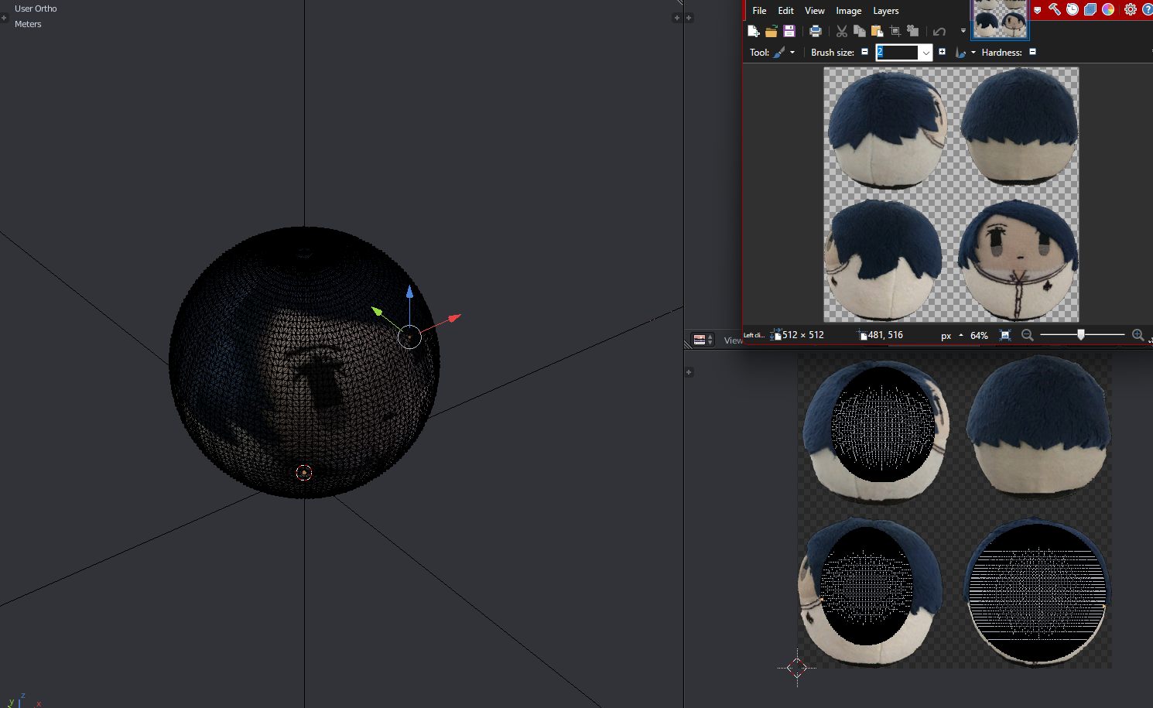Increase brush size with plus button
The image size is (1153, 708).
click(942, 52)
